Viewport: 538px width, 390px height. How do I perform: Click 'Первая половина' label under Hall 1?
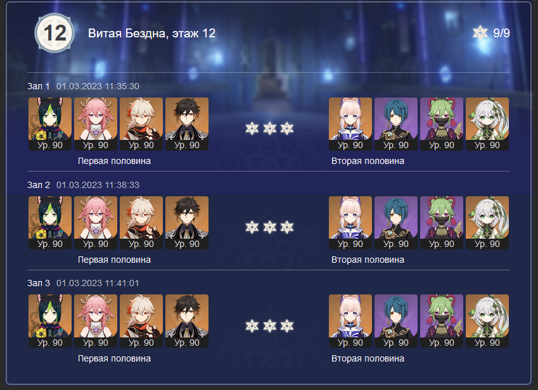click(114, 161)
